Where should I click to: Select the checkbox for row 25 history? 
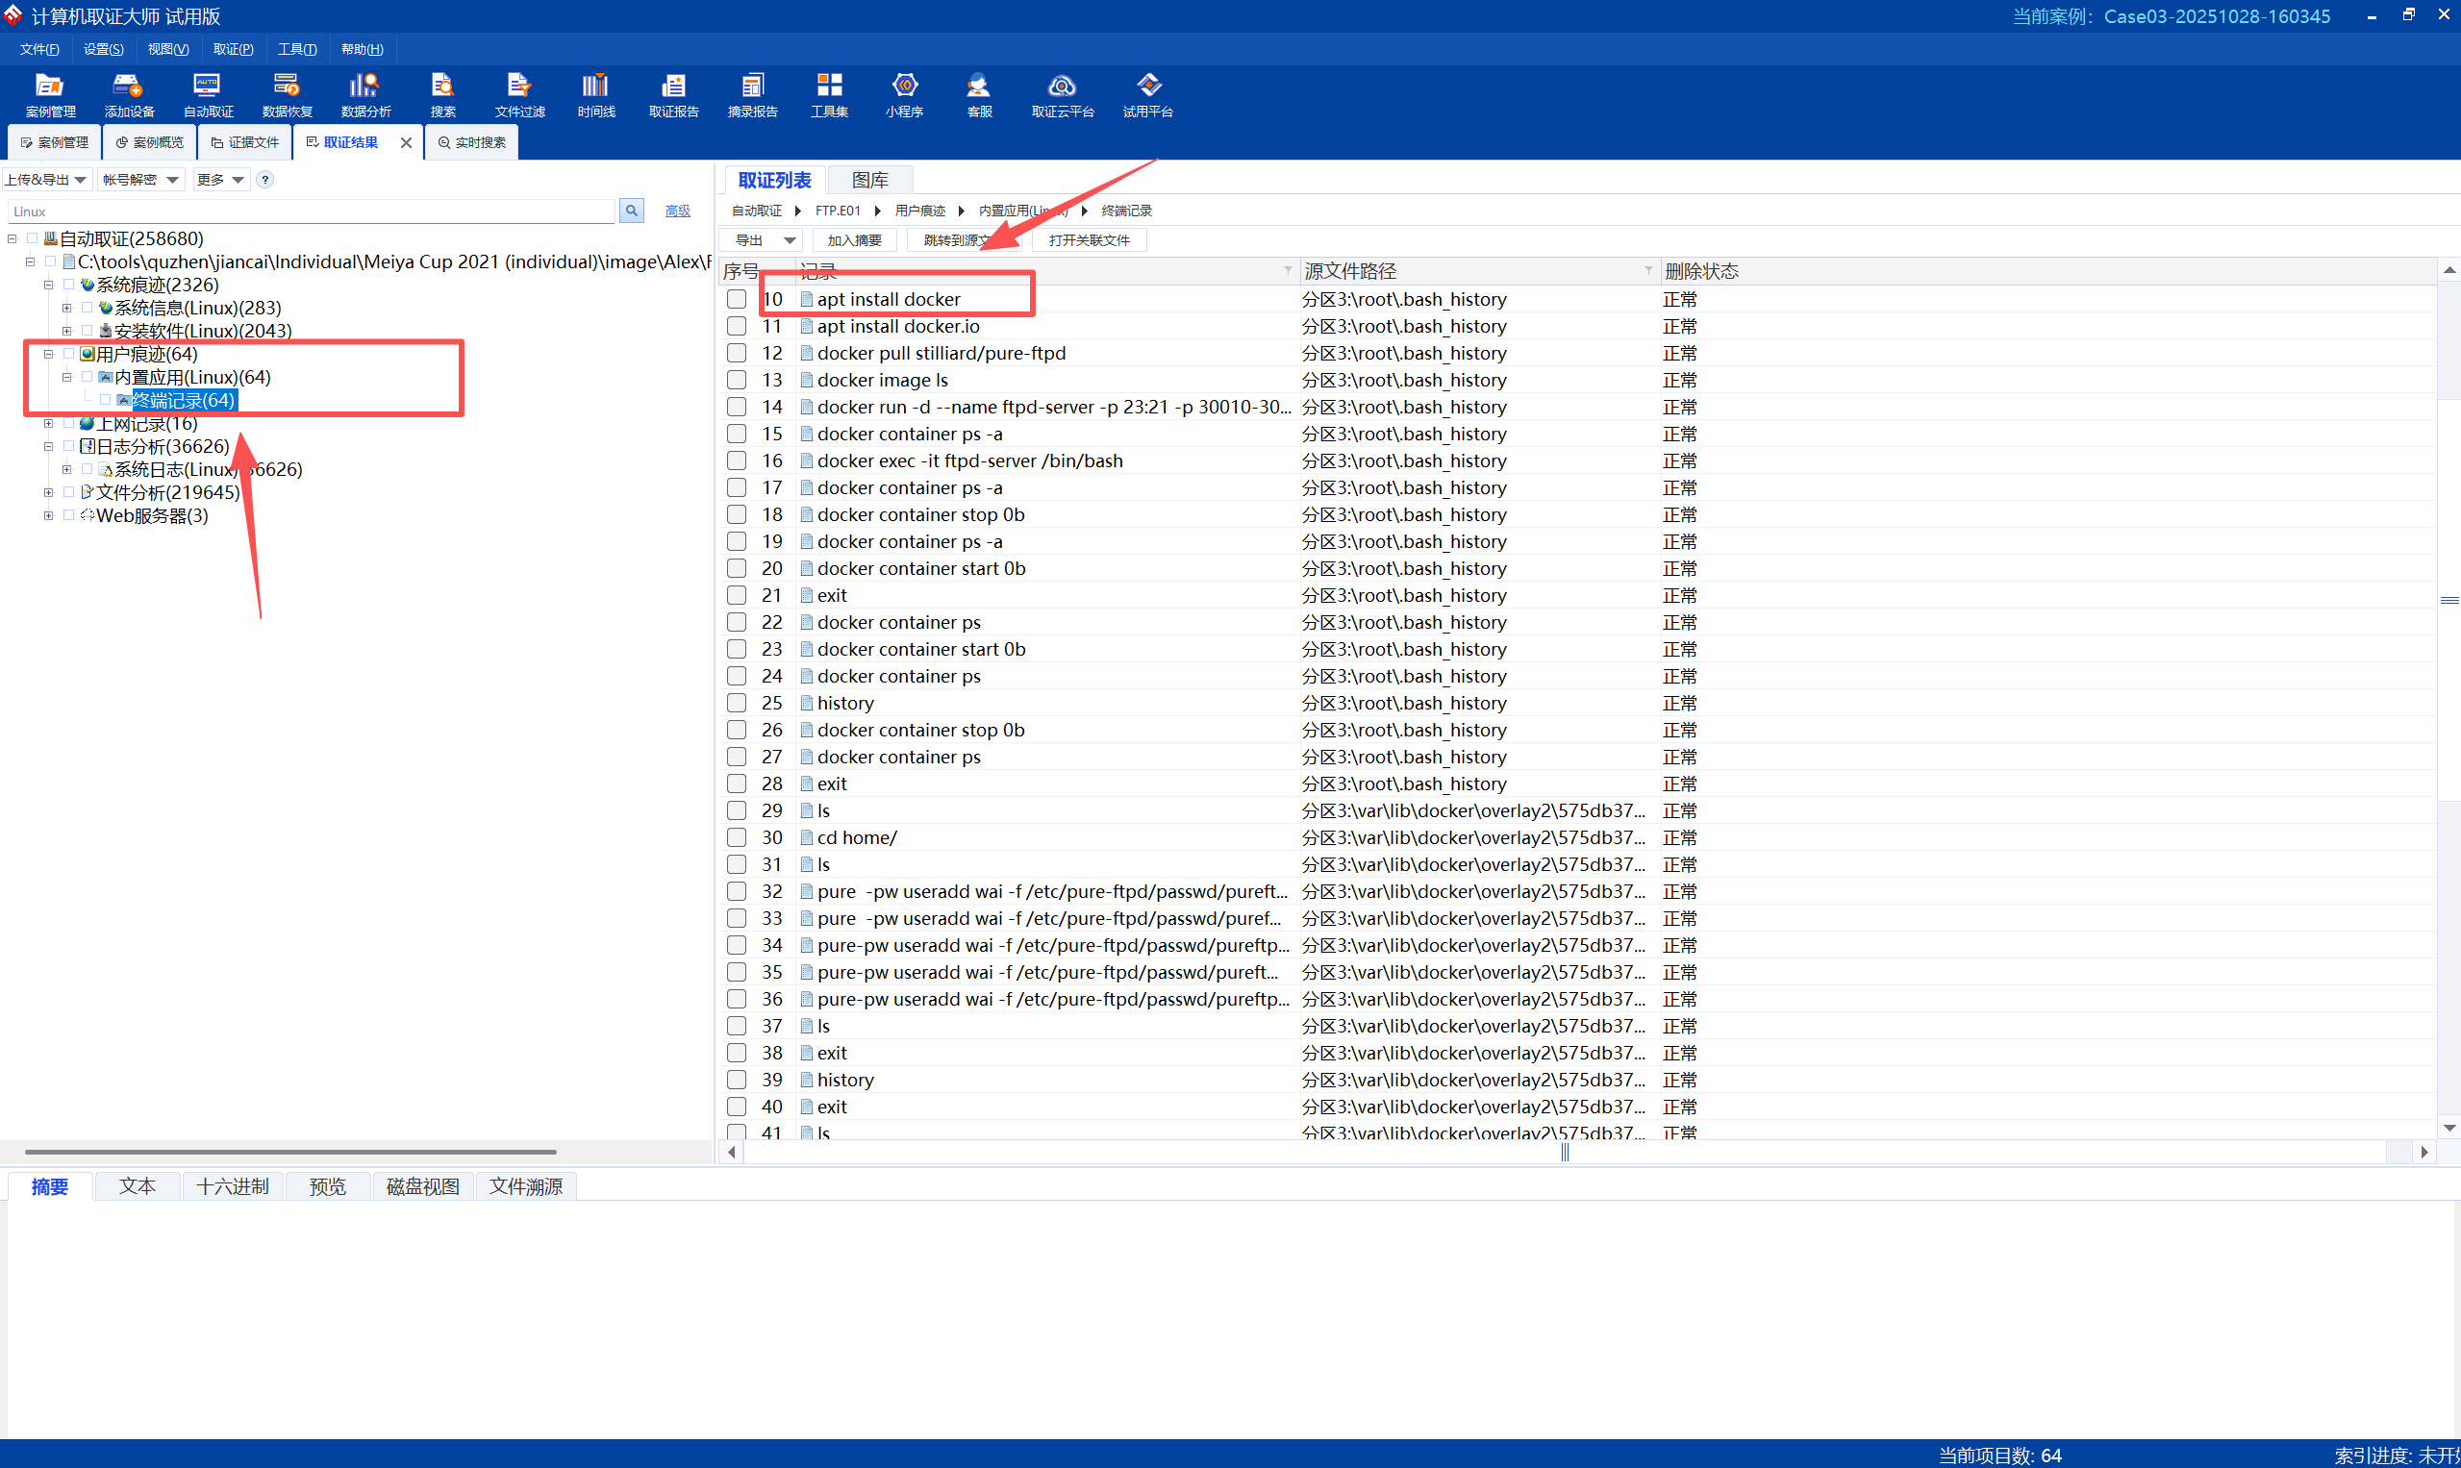[x=737, y=703]
